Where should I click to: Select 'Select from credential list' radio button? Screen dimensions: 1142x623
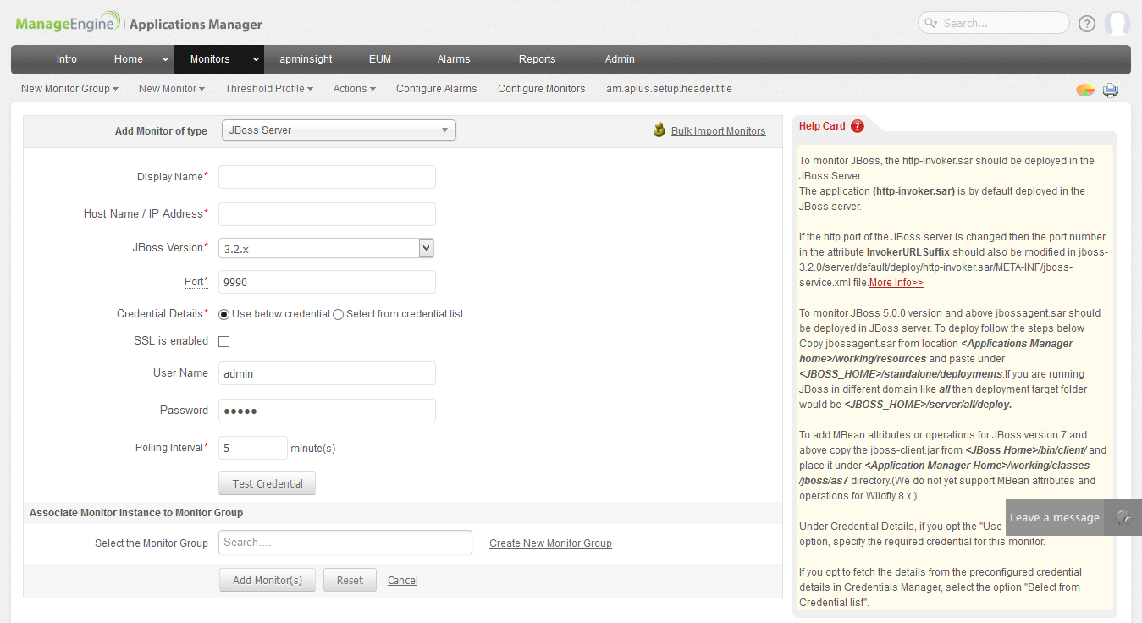click(339, 314)
